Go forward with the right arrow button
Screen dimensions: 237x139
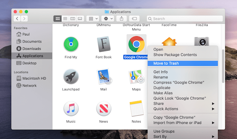click(24, 19)
